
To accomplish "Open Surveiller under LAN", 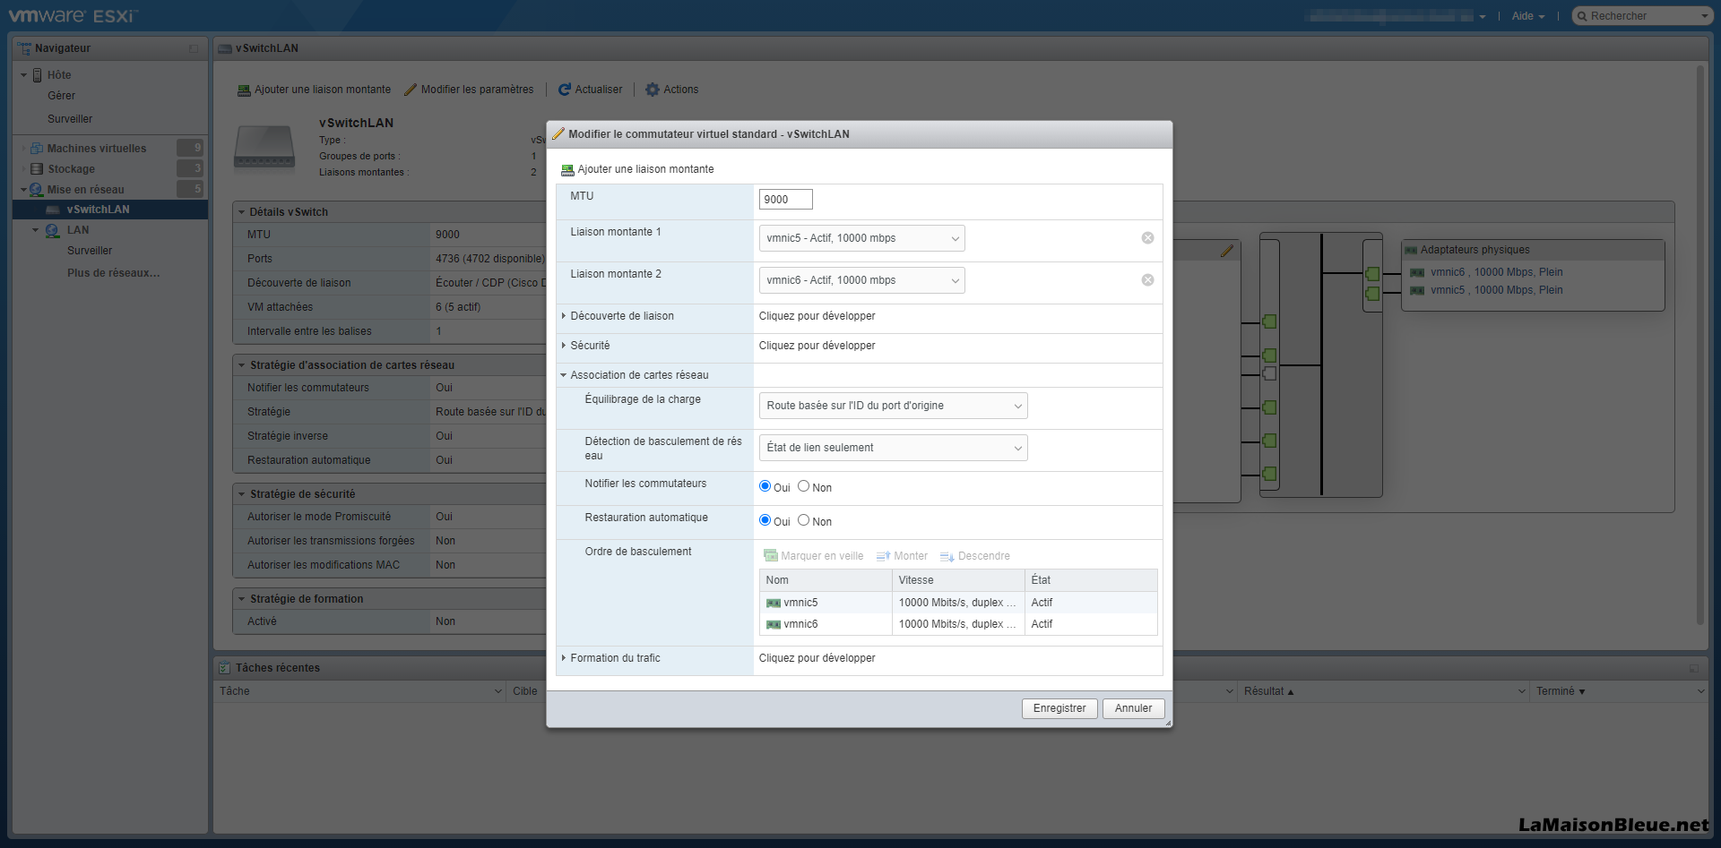I will 90,251.
